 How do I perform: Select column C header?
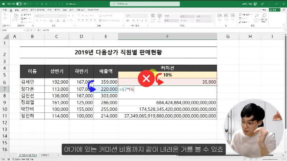57,37
